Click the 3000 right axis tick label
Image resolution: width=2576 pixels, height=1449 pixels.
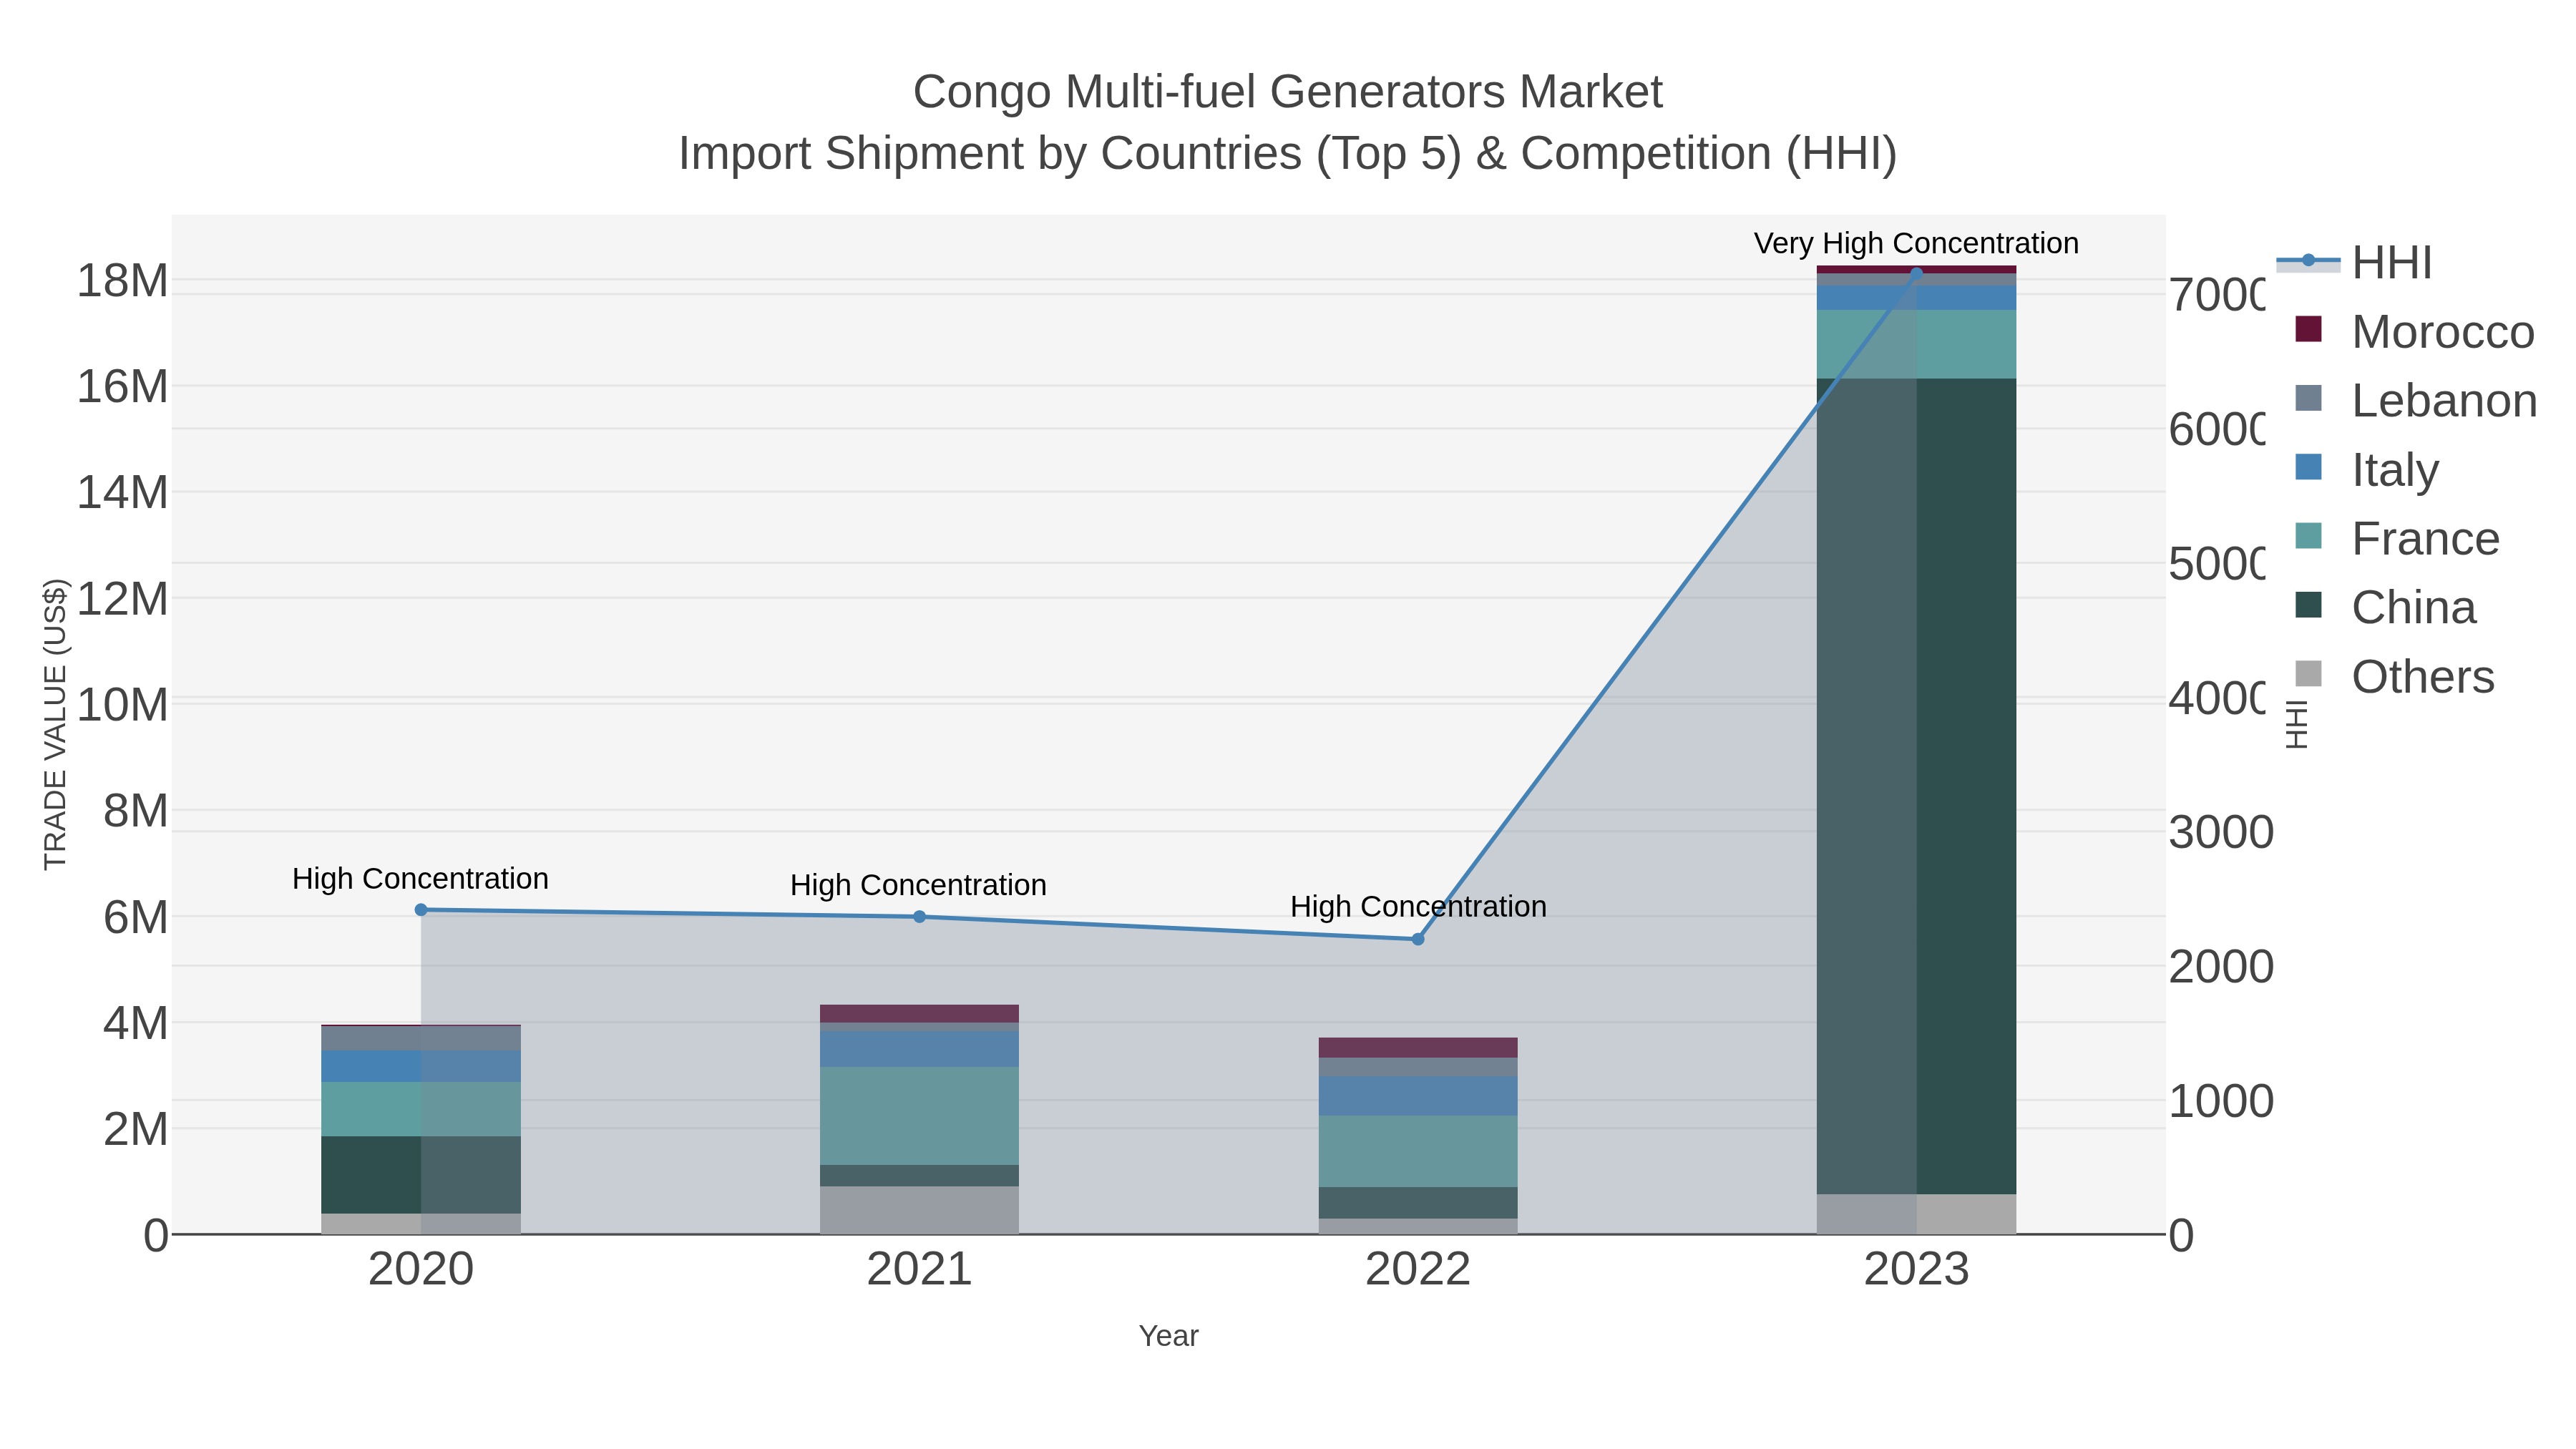click(x=2221, y=832)
